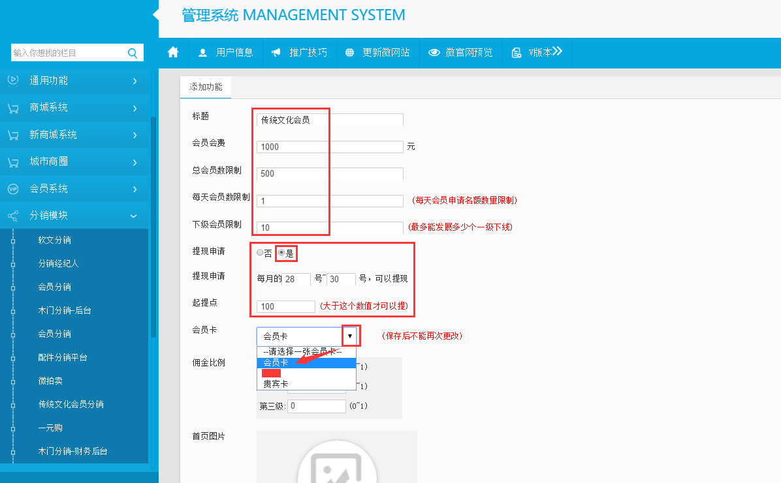Expand 商城系统 menu chevron
Screen dimensions: 781x483
pyautogui.click(x=135, y=108)
